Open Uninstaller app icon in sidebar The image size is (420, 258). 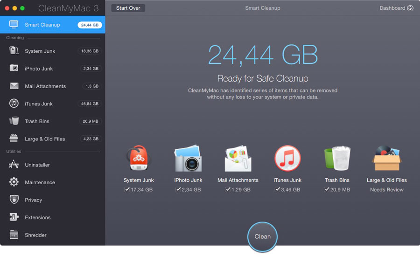[14, 164]
